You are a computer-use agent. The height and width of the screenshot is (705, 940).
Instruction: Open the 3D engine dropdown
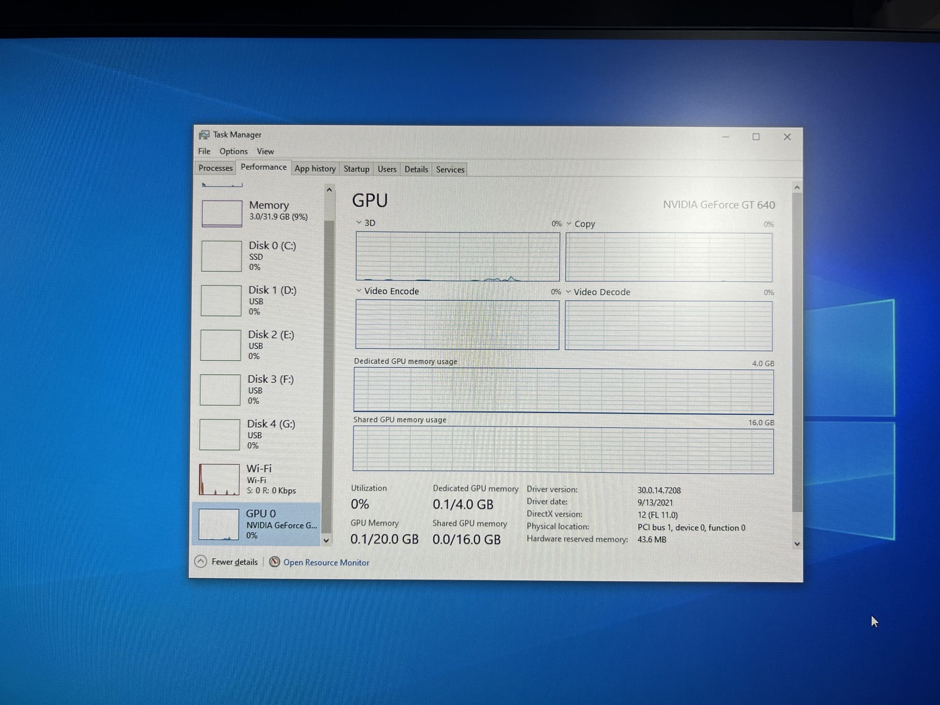[x=359, y=222]
